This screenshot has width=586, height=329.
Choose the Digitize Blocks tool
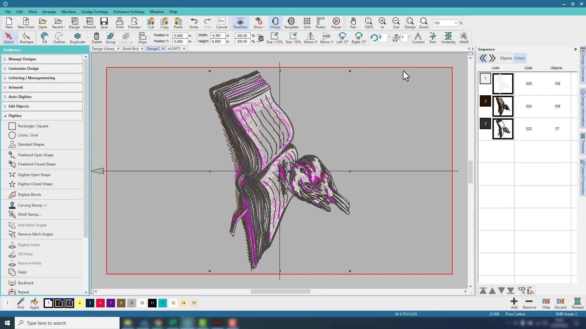coord(29,195)
